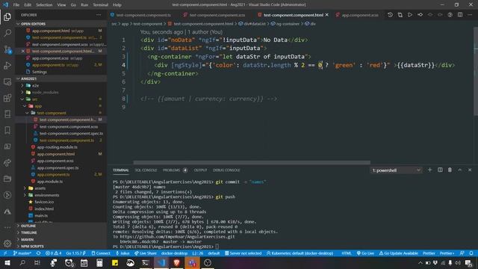This screenshot has width=478, height=269.
Task: Click Go Update Available status item
Action: pos(398,253)
